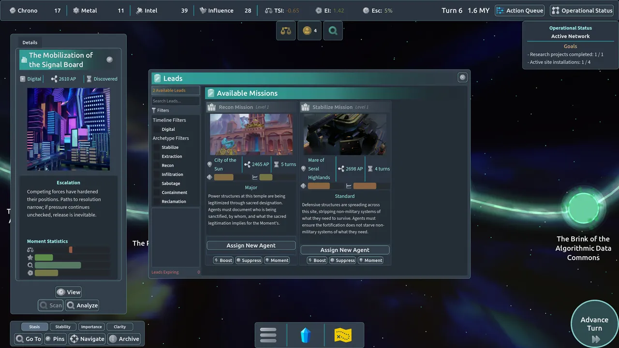The height and width of the screenshot is (348, 619).
Task: Click the View button in Details
Action: pos(68,292)
